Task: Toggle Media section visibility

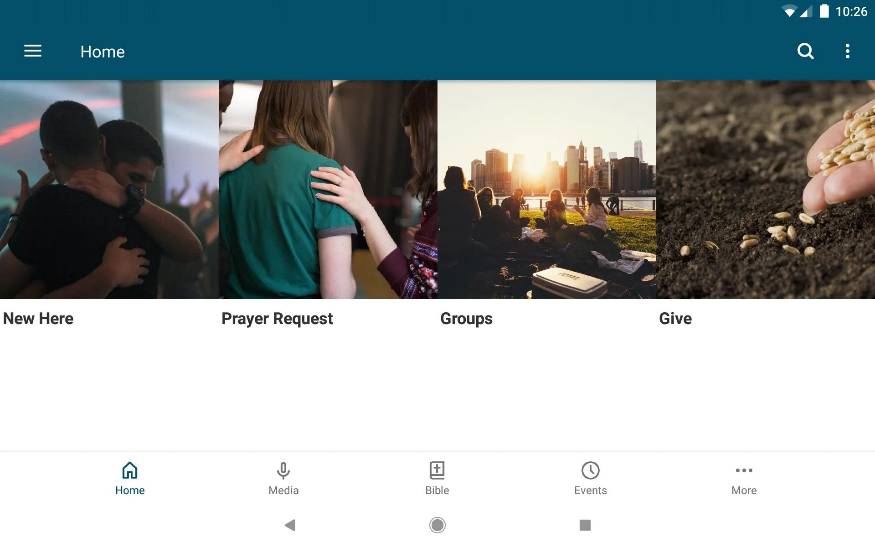Action: click(283, 478)
